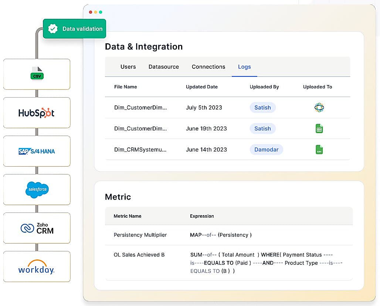This screenshot has width=380, height=306.
Task: Click the Satish tag in July 5th row
Action: [262, 108]
